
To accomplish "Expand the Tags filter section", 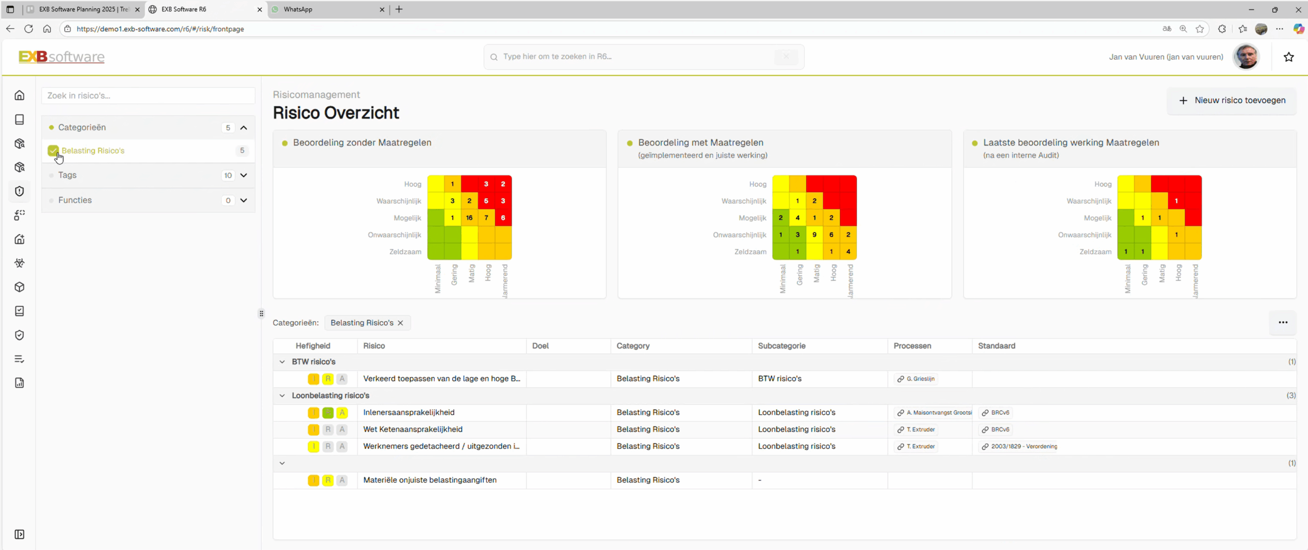I will coord(244,175).
